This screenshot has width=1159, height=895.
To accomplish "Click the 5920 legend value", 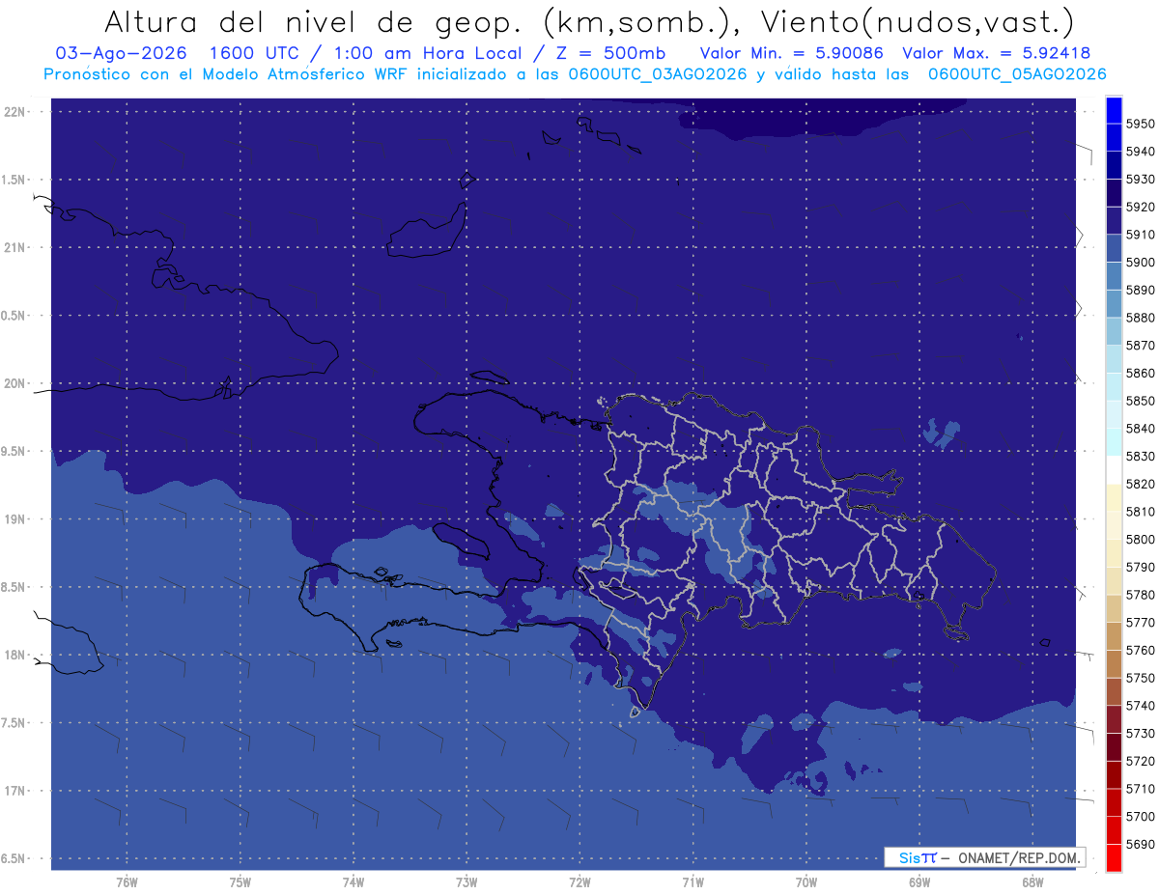I will (1140, 207).
